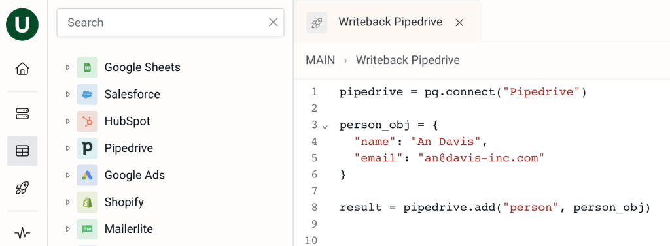The height and width of the screenshot is (246, 670).
Task: Expand the Google Sheets tree node
Action: coord(67,67)
